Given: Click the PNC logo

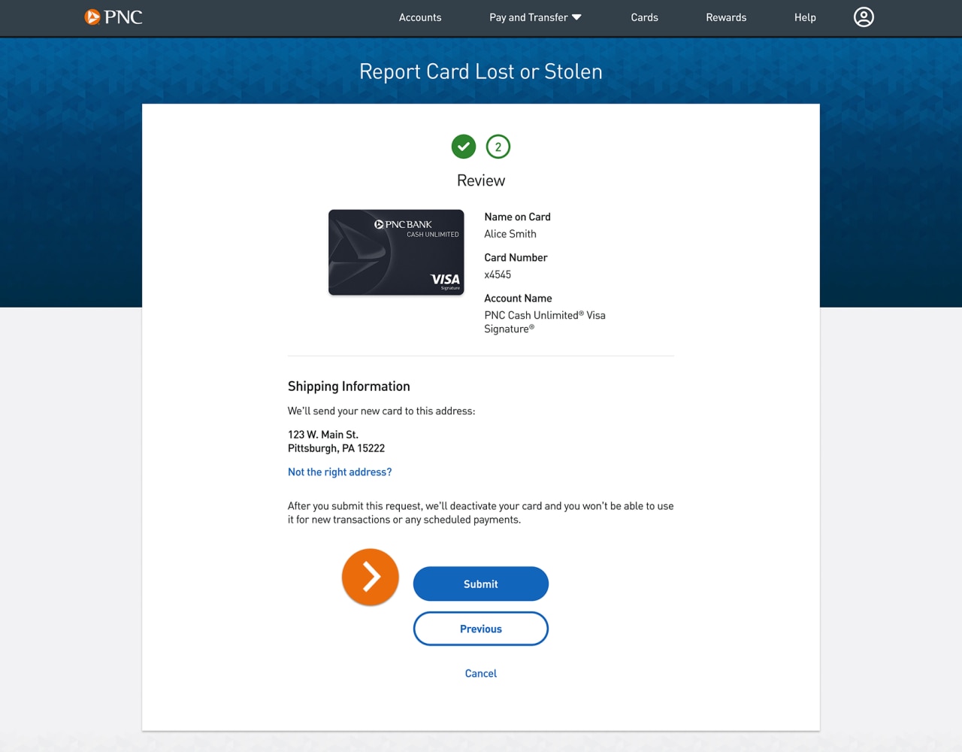Looking at the screenshot, I should (113, 17).
